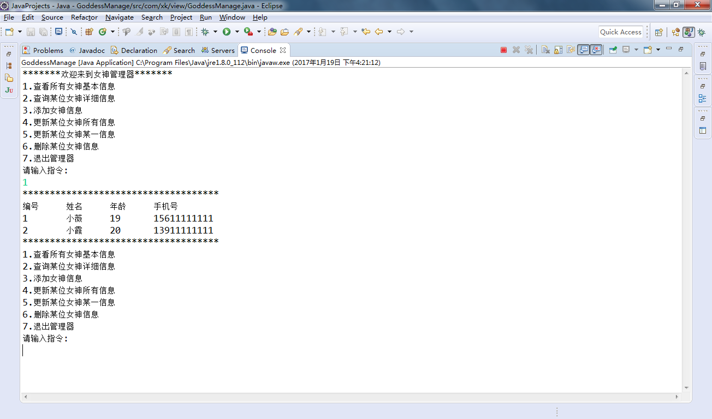Viewport: 712px width, 419px height.
Task: Pin the Console view
Action: (x=613, y=50)
